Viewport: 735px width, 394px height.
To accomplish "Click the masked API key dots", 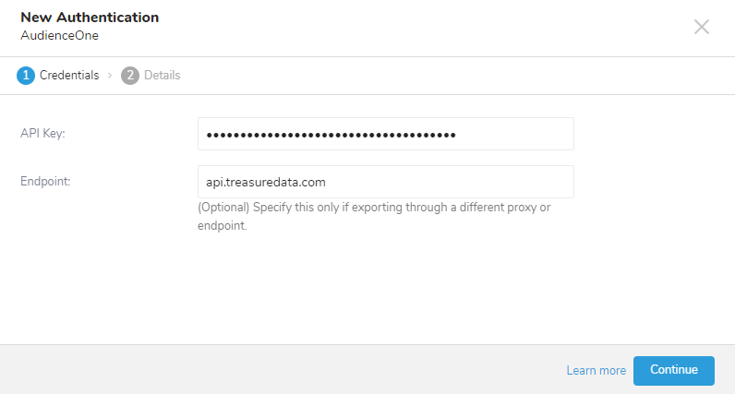I will [331, 135].
